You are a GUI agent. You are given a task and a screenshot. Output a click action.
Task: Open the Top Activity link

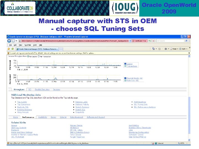point(22,102)
